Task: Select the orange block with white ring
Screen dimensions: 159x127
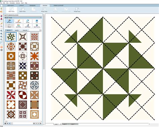Action: [x=11, y=56]
